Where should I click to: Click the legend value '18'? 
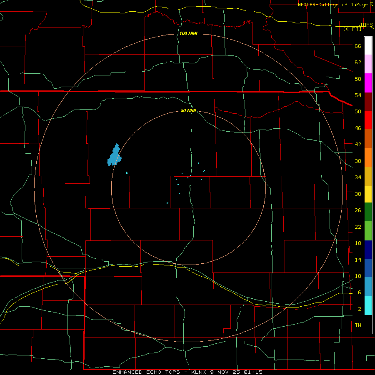(358, 243)
